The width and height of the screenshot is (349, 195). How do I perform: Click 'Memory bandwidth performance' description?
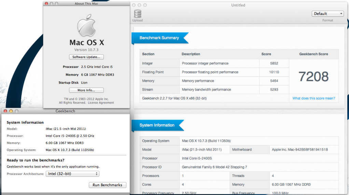tap(206, 90)
